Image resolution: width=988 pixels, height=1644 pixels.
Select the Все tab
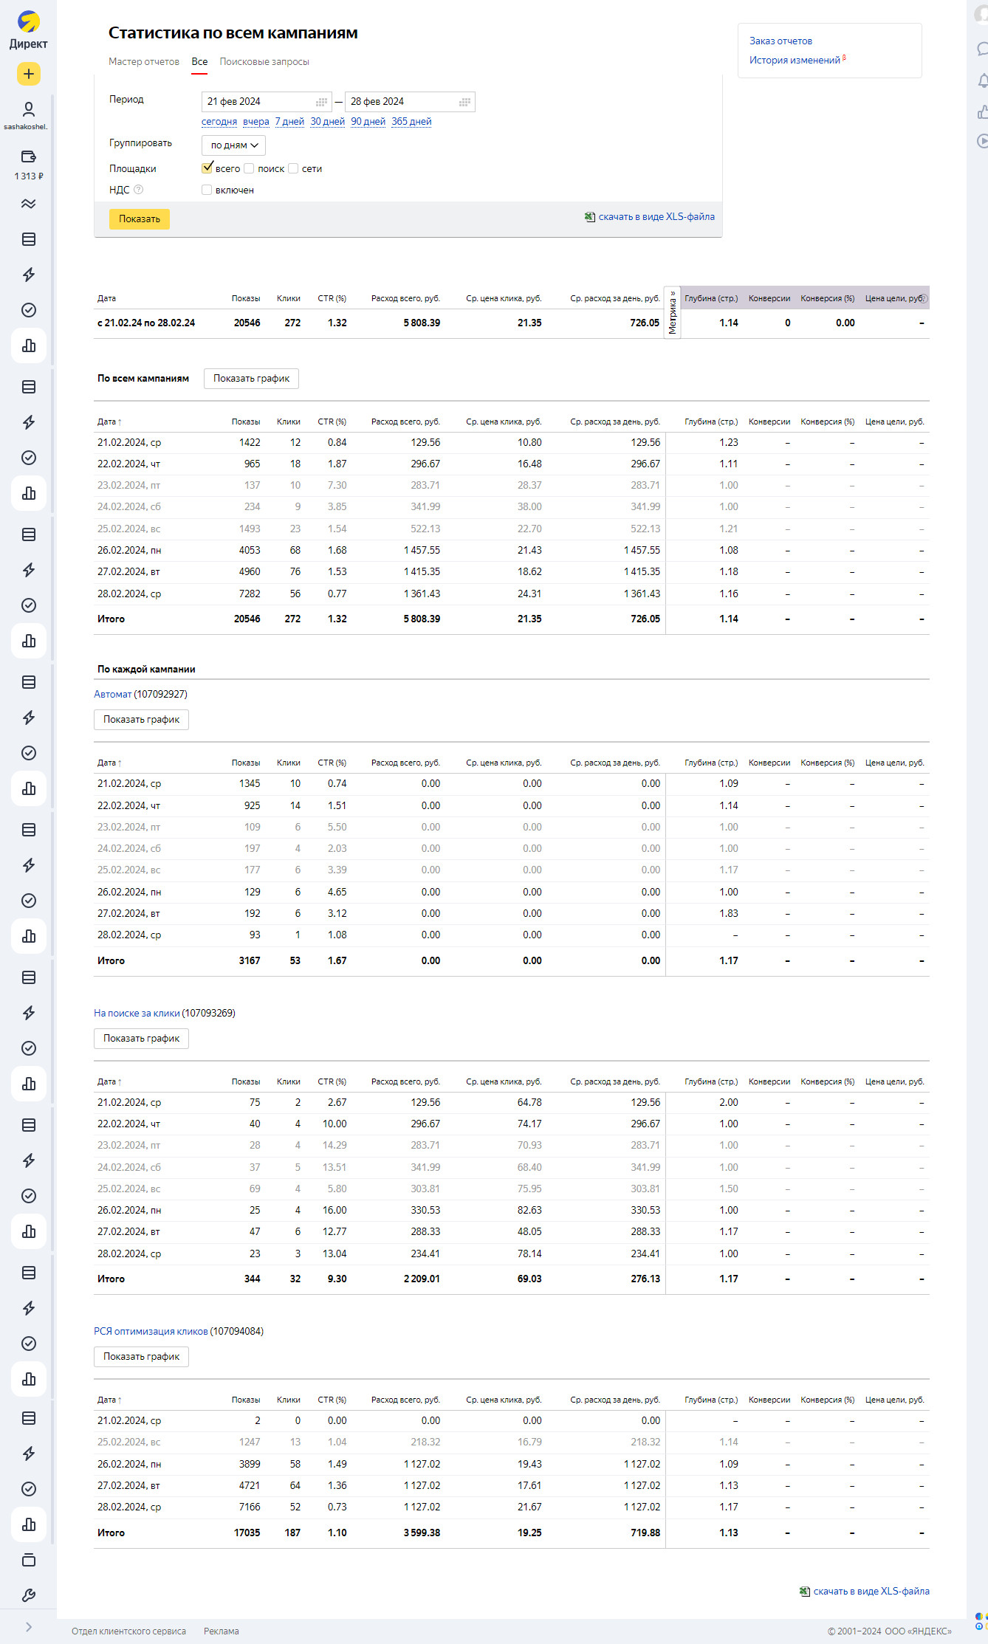pos(199,62)
